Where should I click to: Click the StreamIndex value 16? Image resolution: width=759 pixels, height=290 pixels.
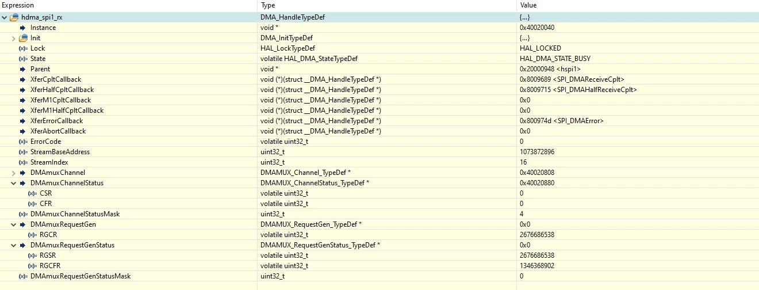point(523,162)
